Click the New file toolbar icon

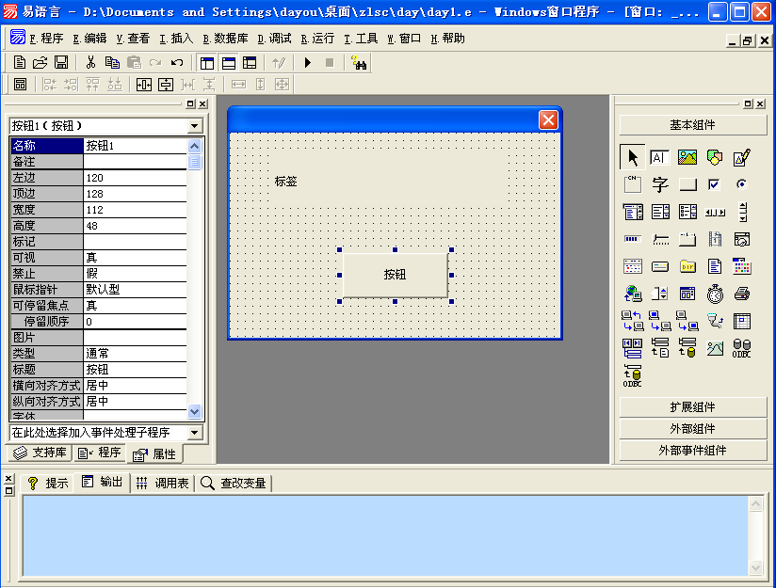20,63
